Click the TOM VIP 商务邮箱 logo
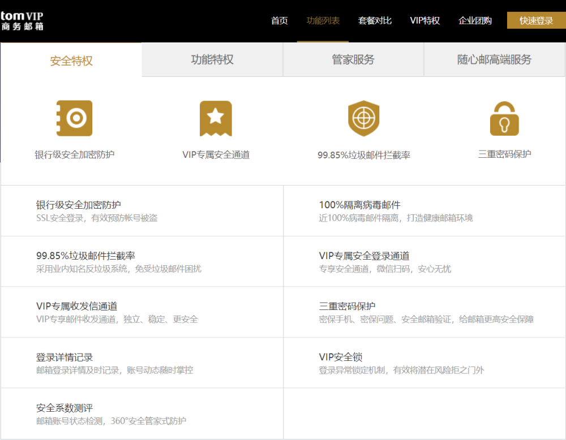Viewport: 566px width, 440px height. pyautogui.click(x=24, y=20)
